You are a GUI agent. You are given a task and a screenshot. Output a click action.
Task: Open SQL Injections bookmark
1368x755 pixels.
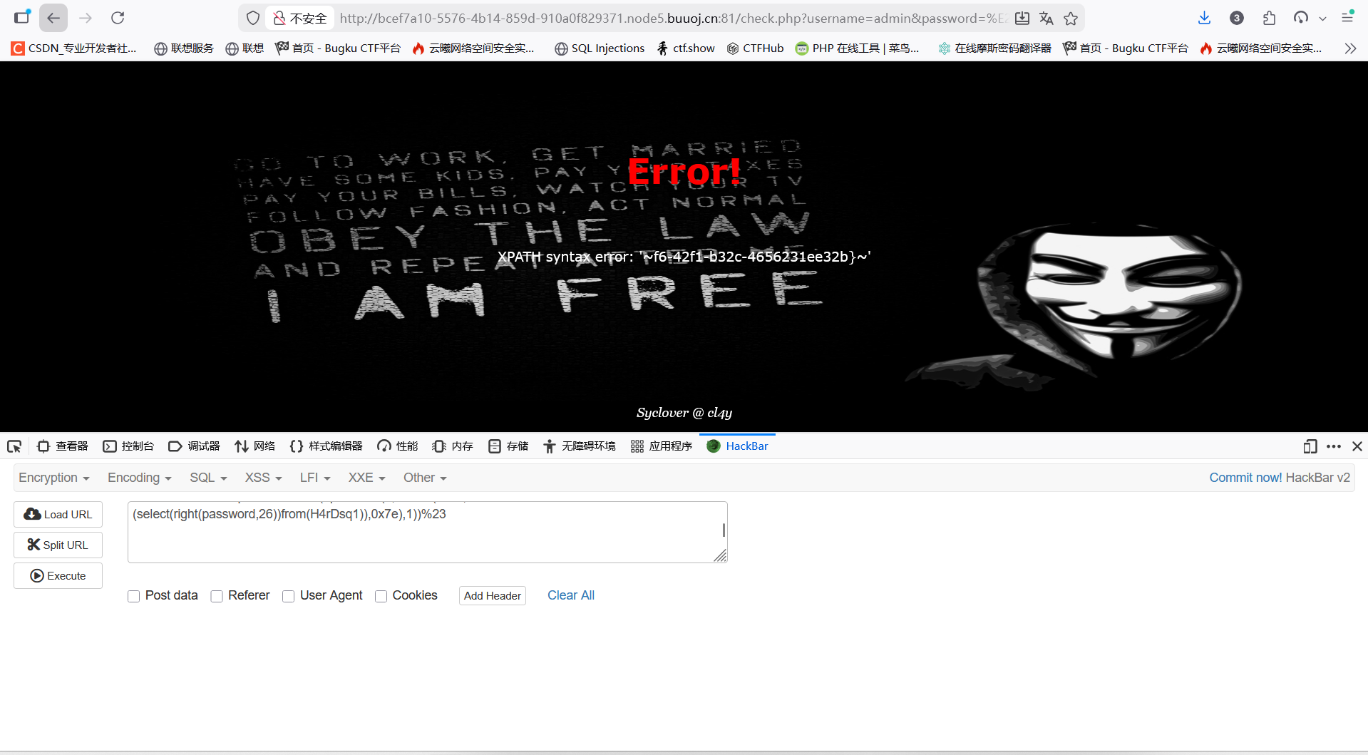(x=600, y=48)
